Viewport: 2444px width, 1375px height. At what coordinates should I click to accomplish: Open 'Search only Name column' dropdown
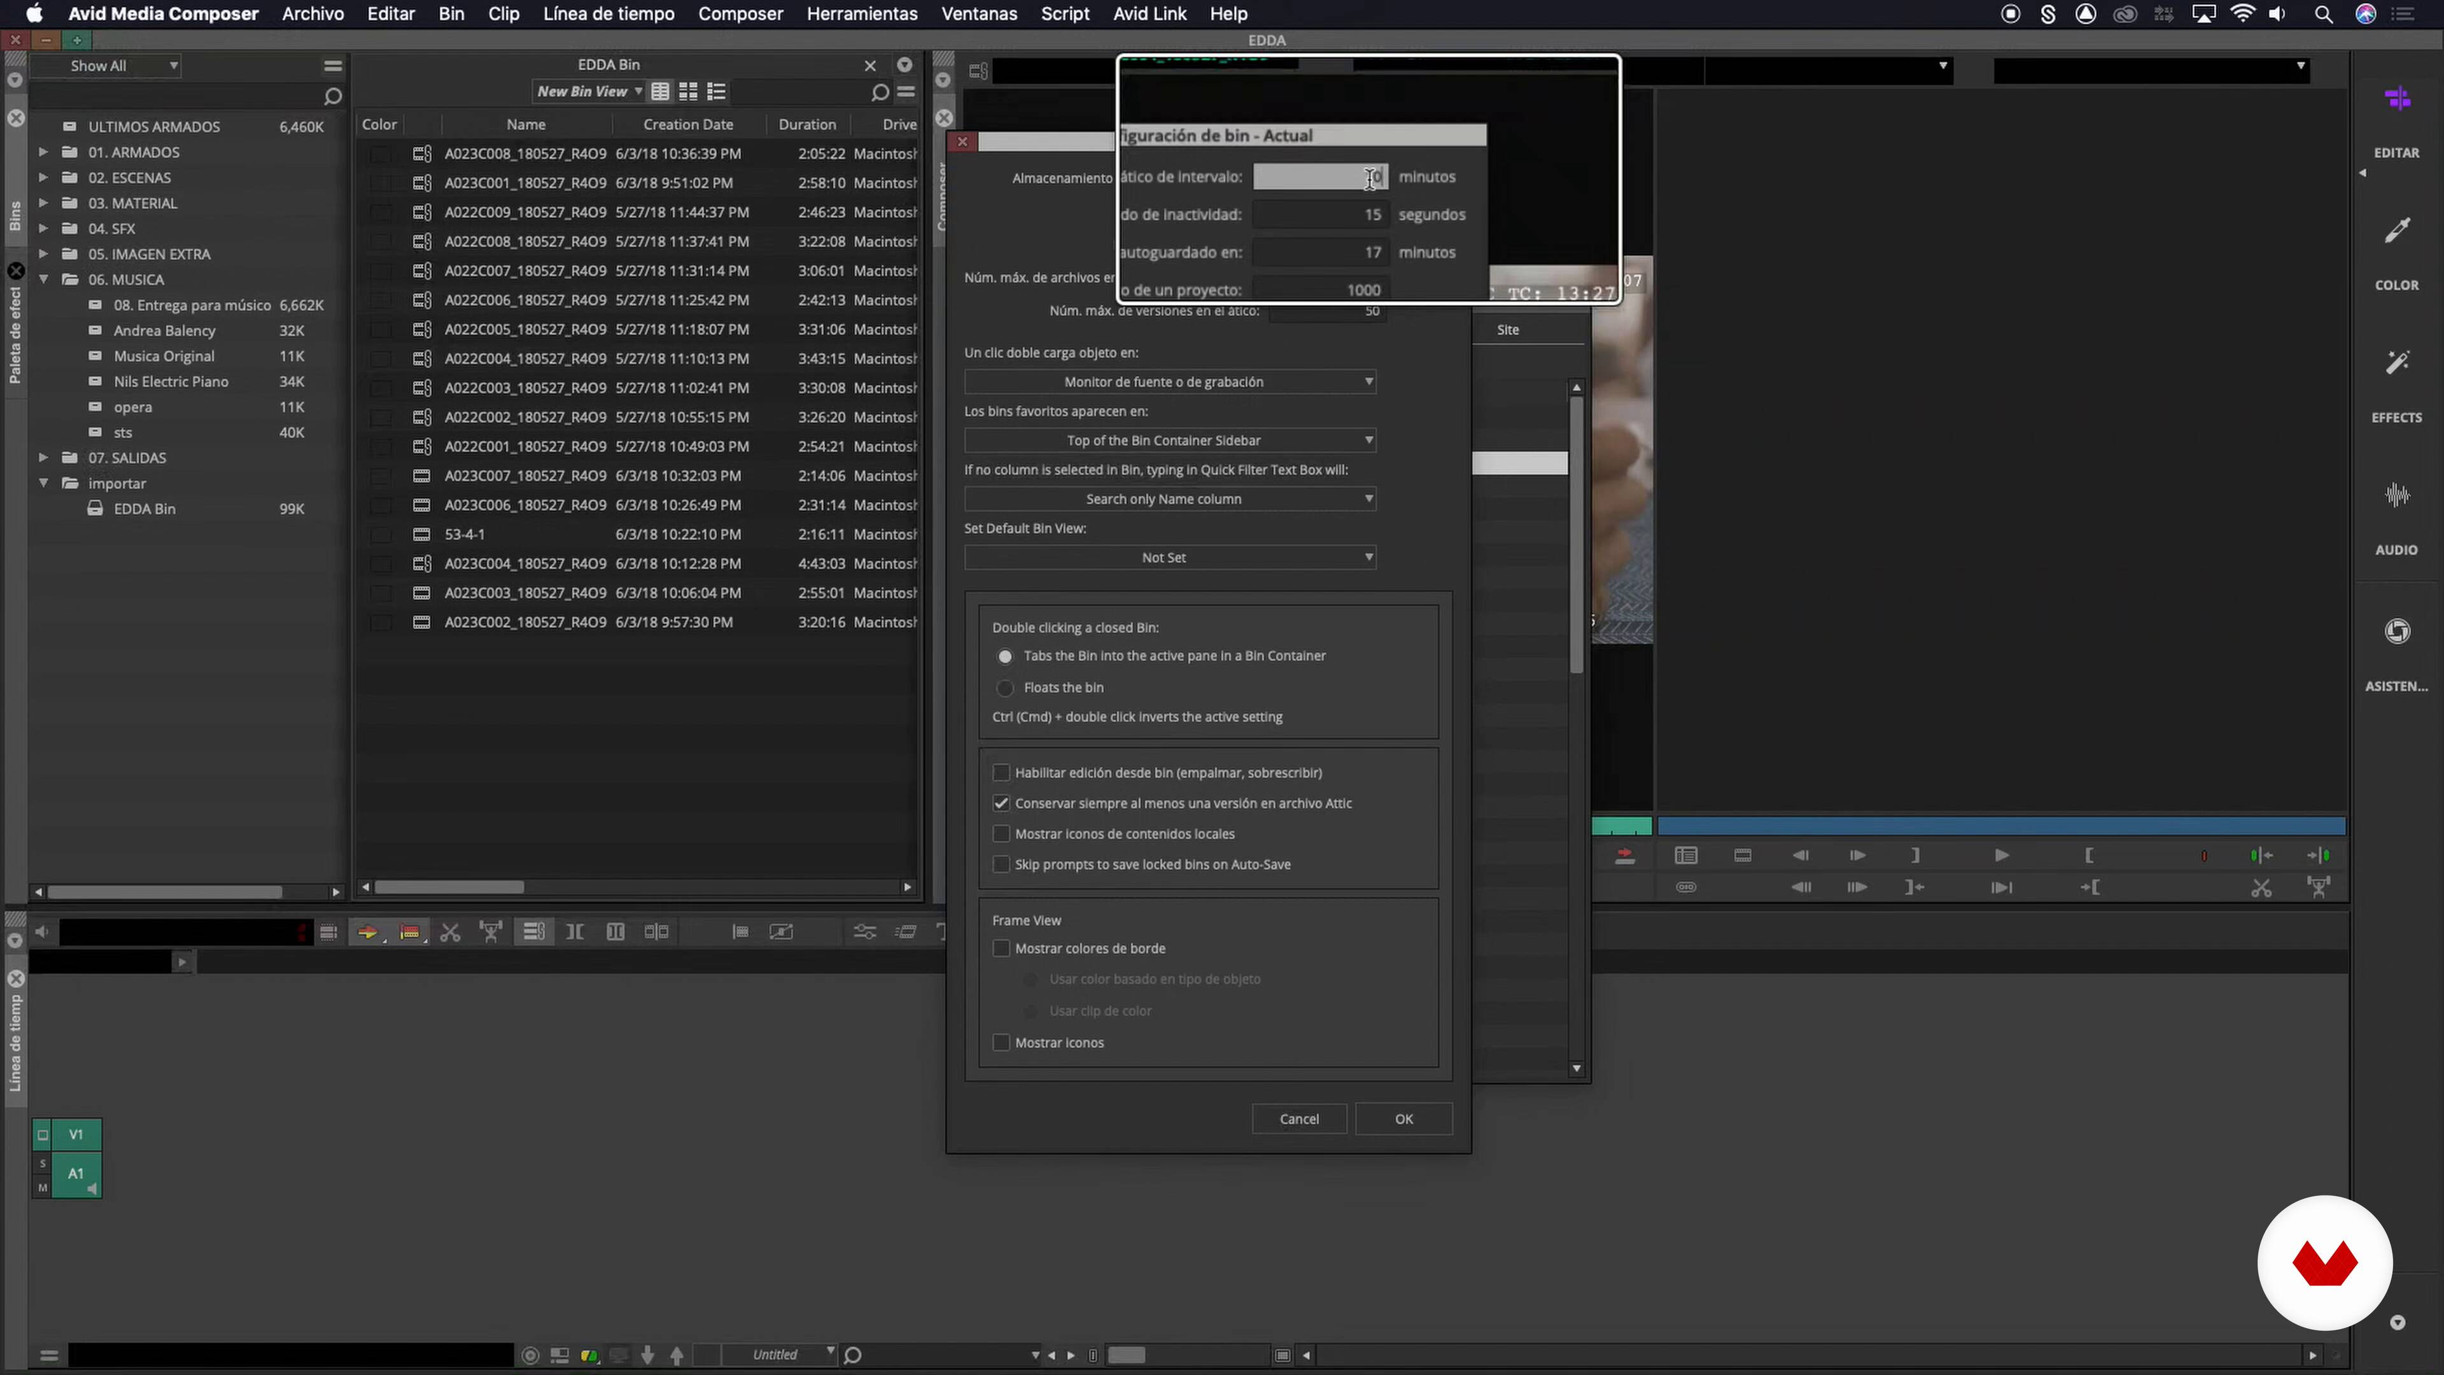(x=1170, y=499)
